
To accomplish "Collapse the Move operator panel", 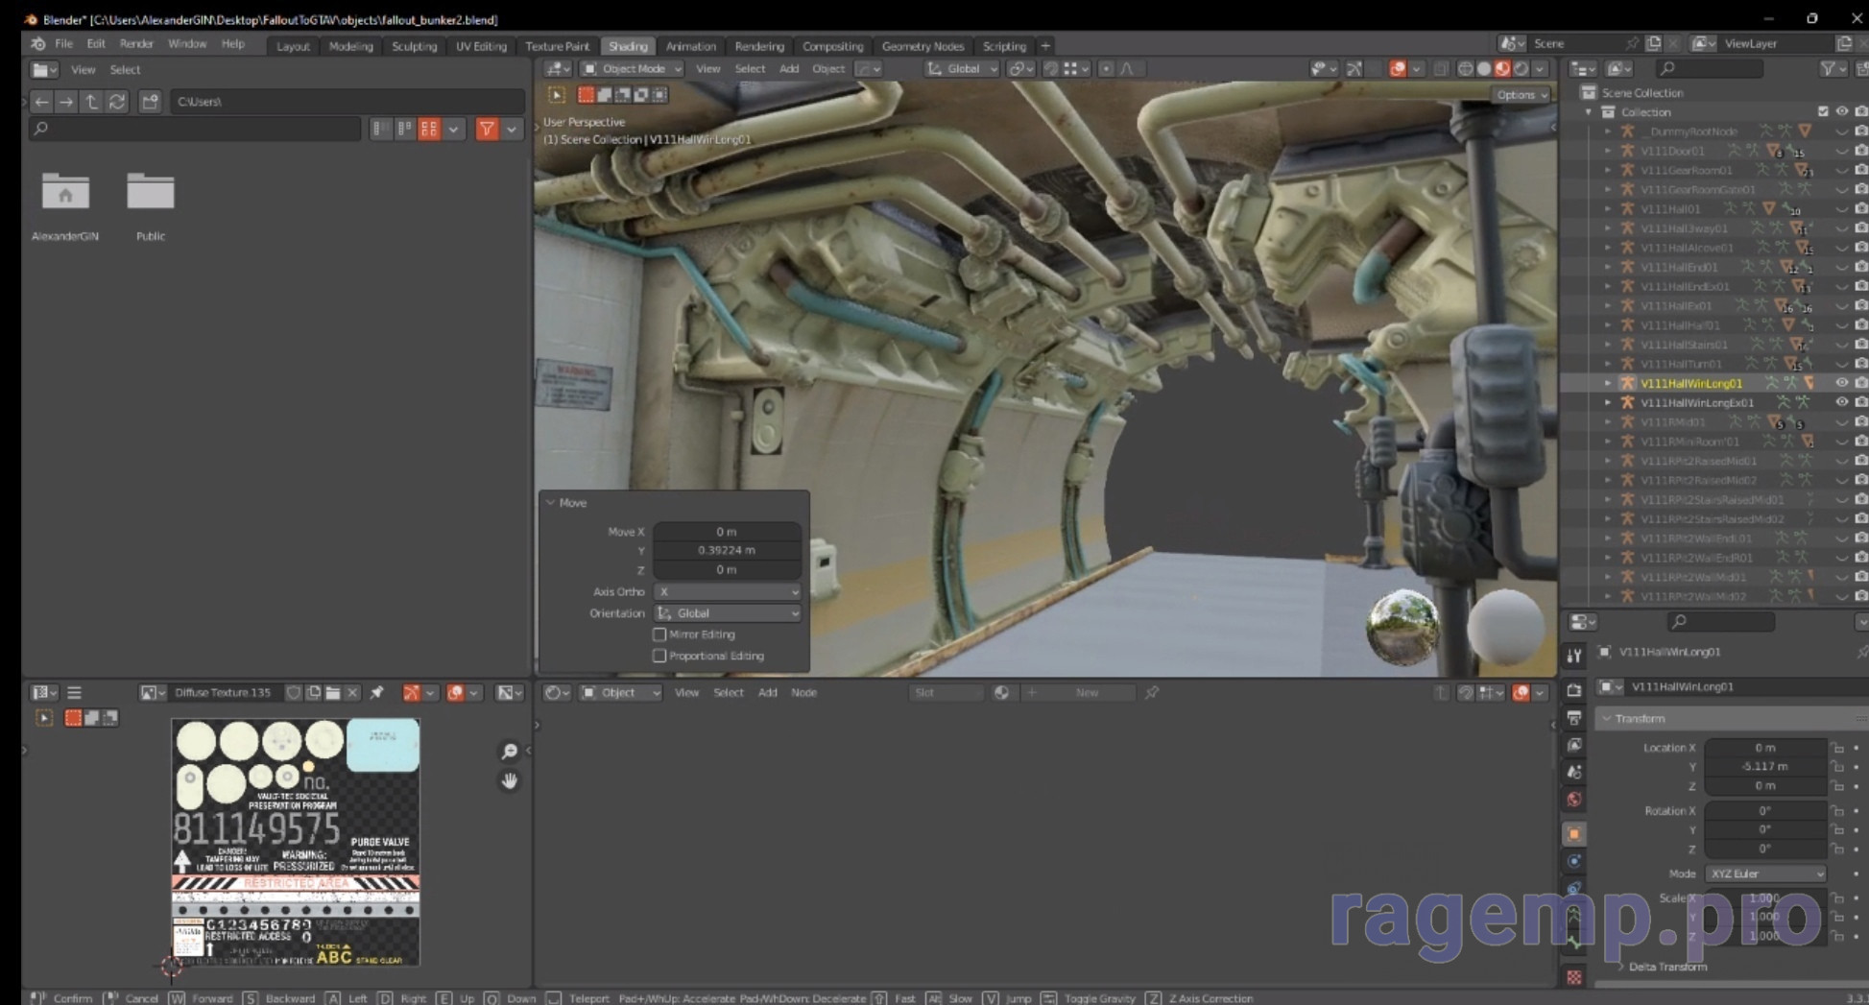I will click(x=551, y=502).
